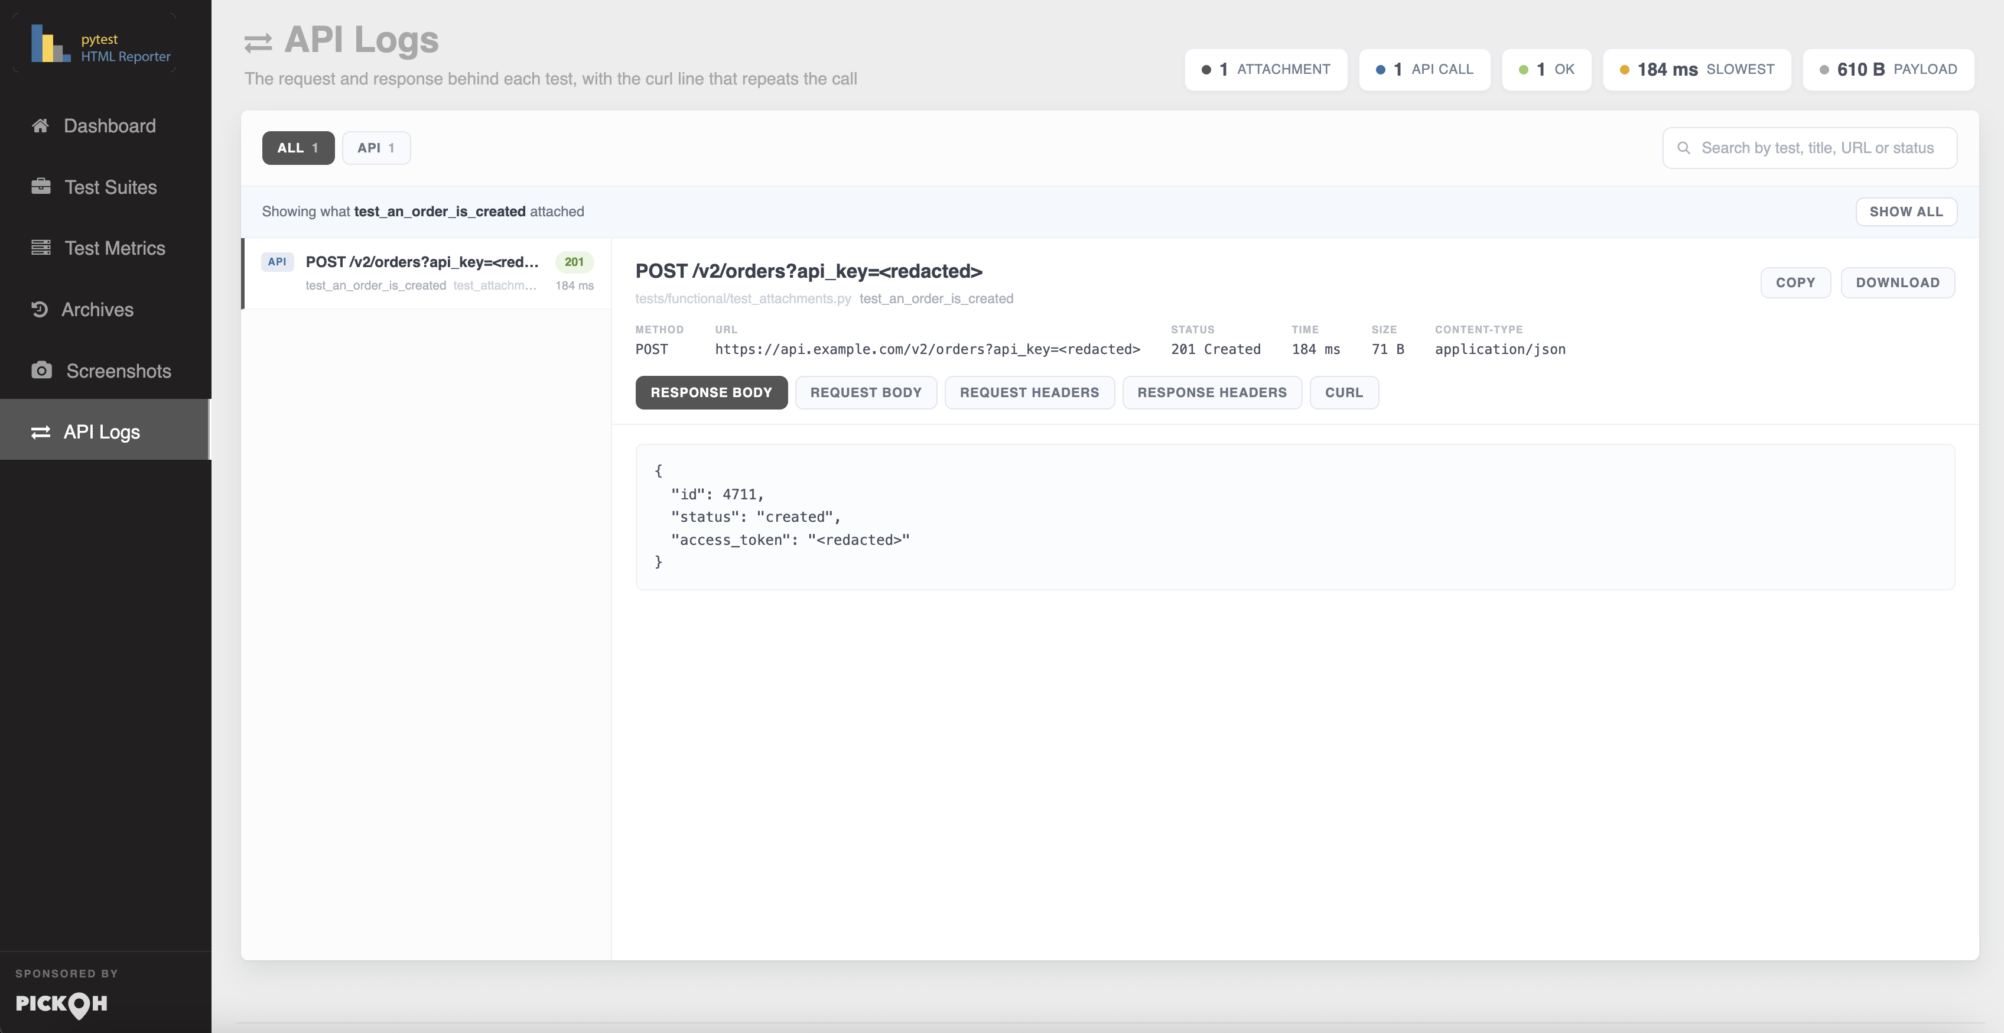Focus the search by test field
The height and width of the screenshot is (1033, 2004).
pyautogui.click(x=1810, y=148)
